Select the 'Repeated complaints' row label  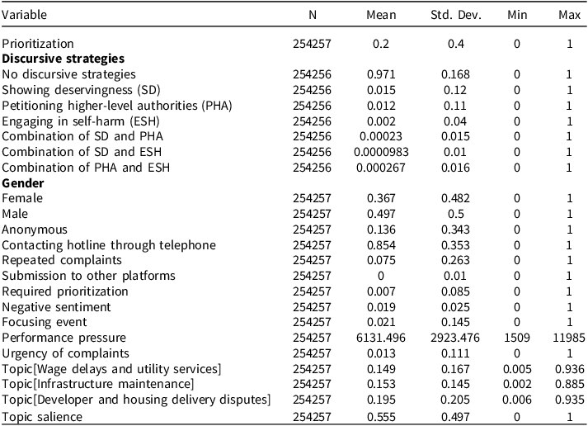coord(62,260)
